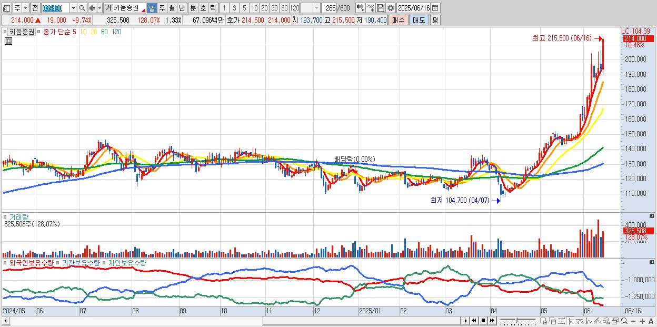This screenshot has width=657, height=327.
Task: Open the dropdown beside the speaker icon
Action: click(99, 8)
